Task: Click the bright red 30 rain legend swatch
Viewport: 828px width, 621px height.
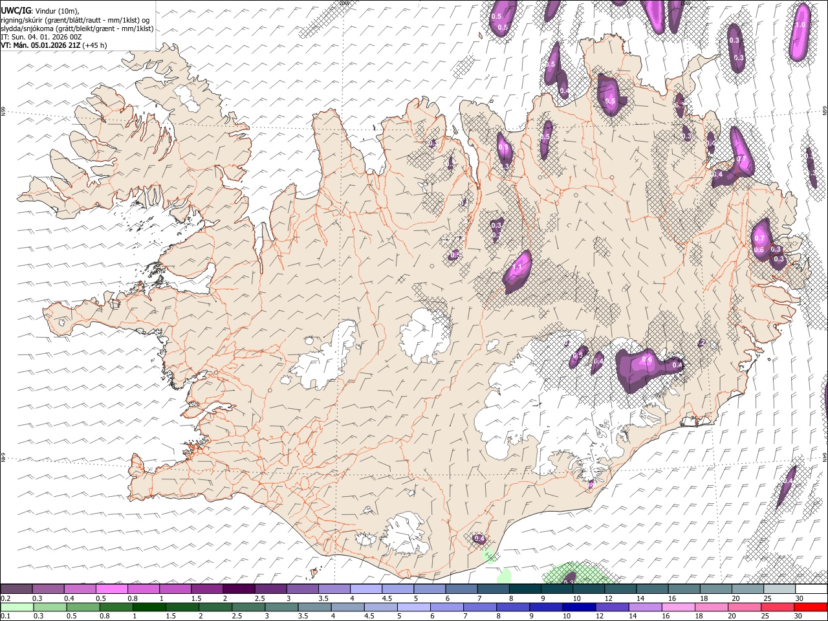Action: 811,607
